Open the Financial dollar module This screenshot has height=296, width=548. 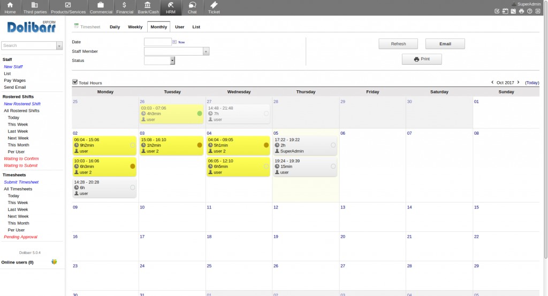pos(124,7)
